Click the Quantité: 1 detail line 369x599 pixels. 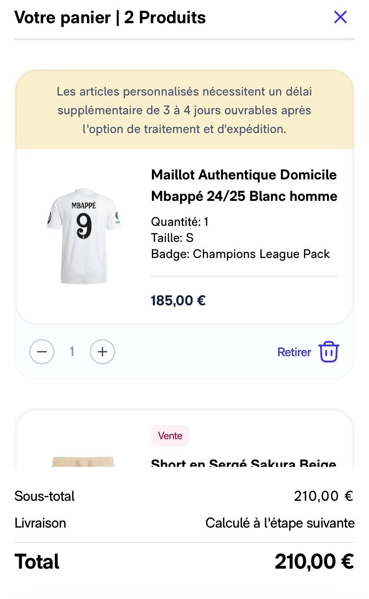180,222
